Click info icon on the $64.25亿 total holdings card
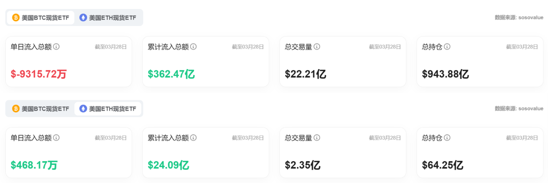548x183 pixels. coord(447,138)
